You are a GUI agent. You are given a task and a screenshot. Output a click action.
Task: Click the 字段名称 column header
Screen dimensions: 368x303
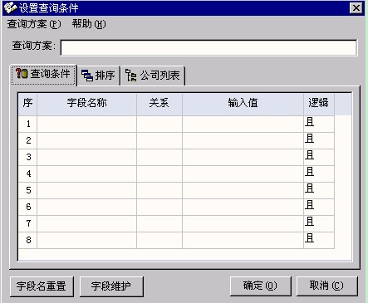click(x=86, y=104)
